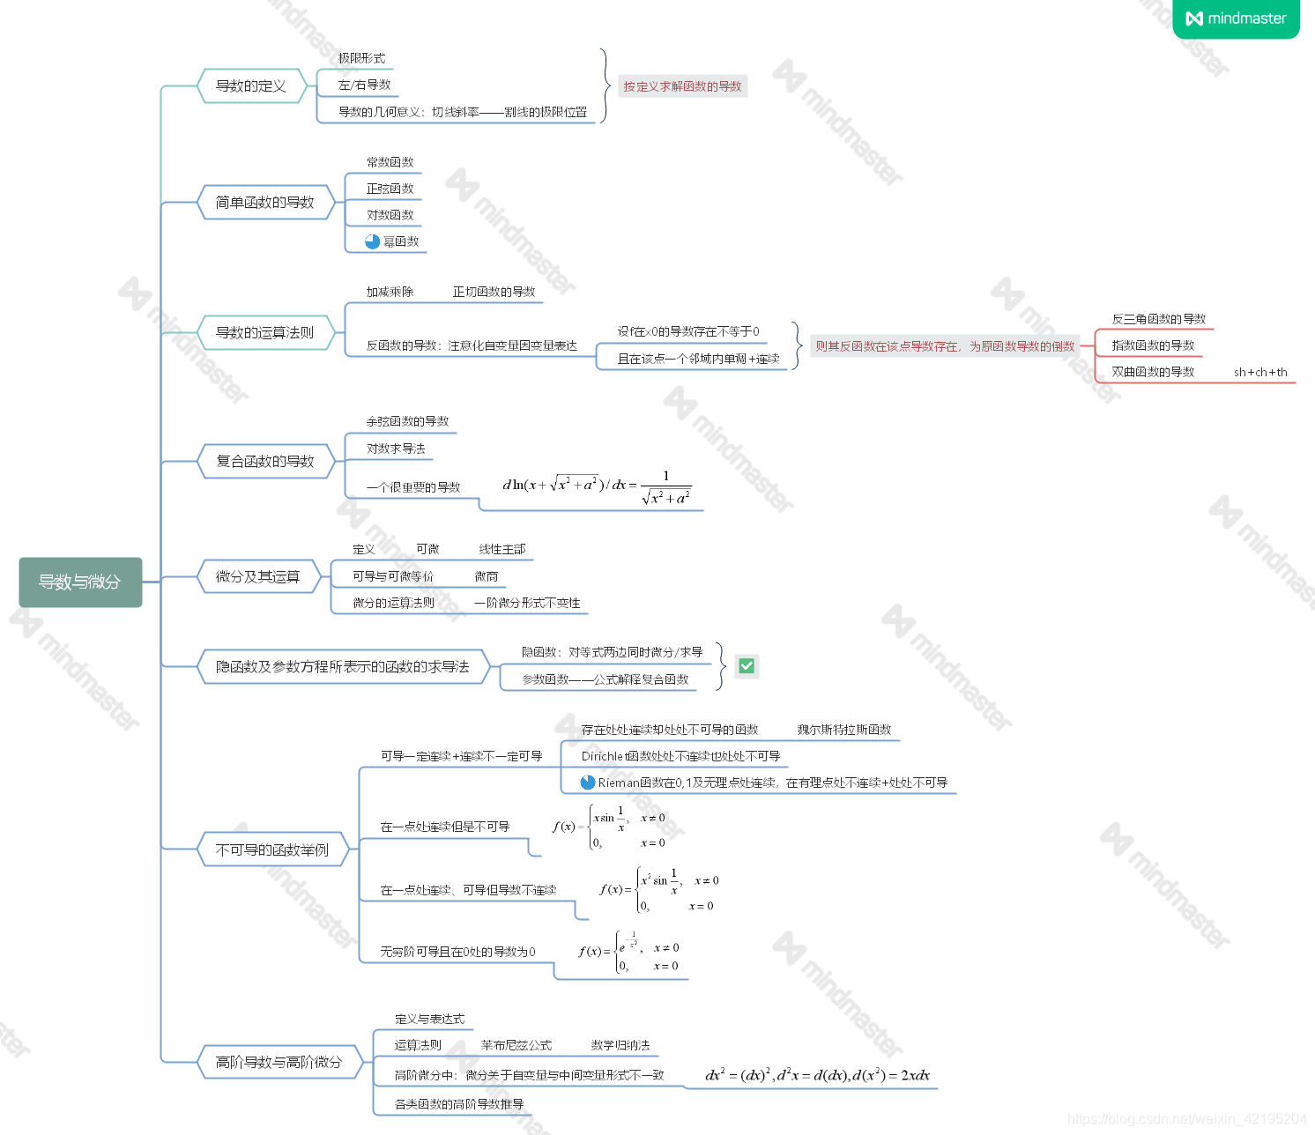Click the d ln(x+√(x²+a²)) formula
The width and height of the screenshot is (1315, 1135).
pos(598,487)
